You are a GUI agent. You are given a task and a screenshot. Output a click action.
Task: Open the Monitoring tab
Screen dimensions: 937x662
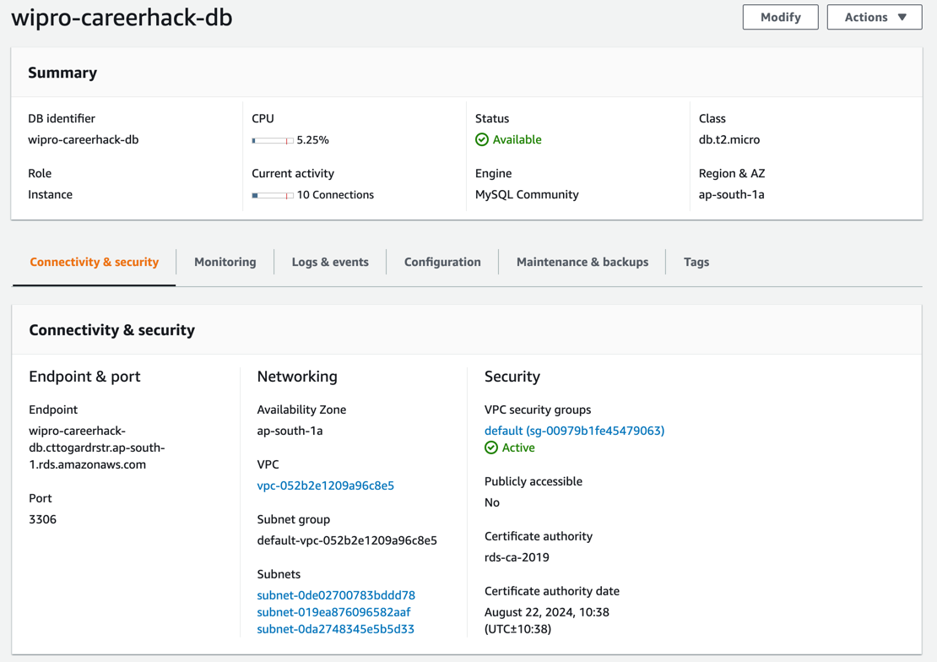pos(225,262)
